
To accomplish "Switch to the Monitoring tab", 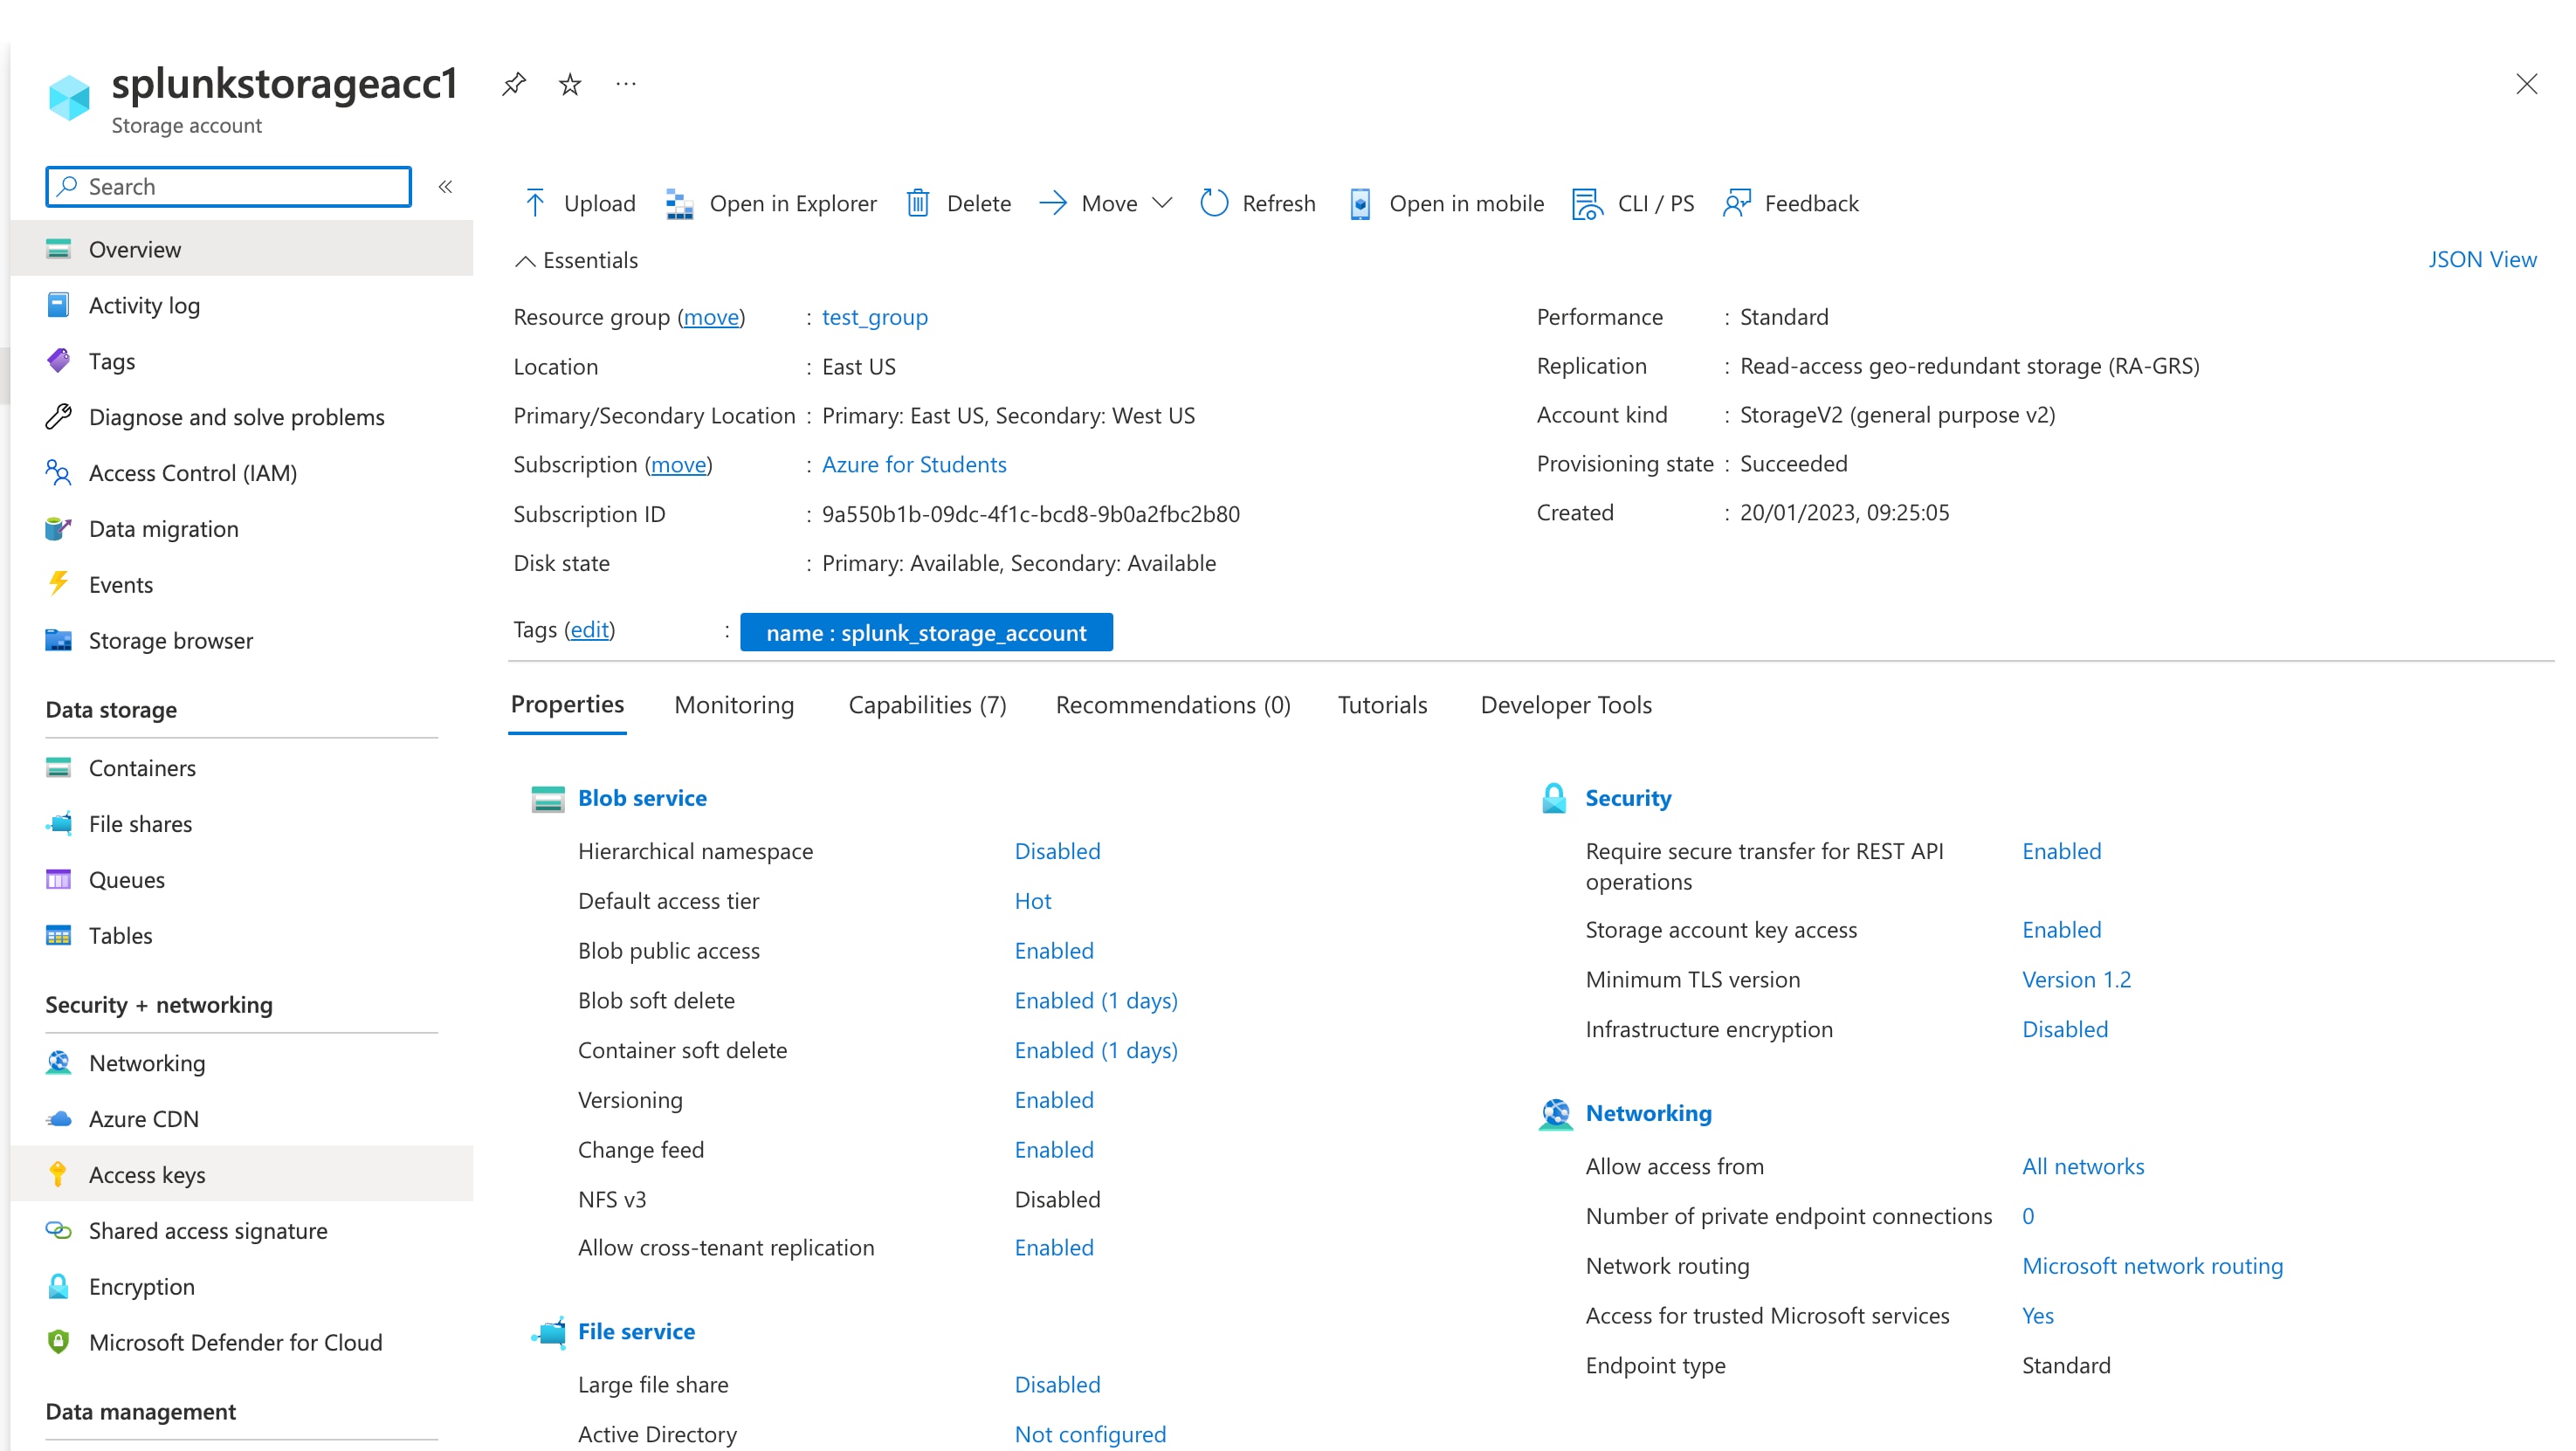I will click(x=734, y=705).
